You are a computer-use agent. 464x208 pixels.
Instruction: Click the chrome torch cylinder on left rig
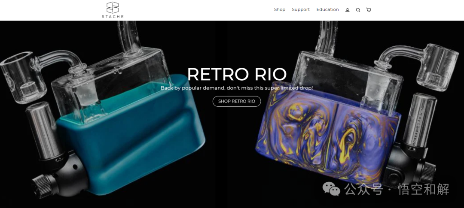[x=43, y=130]
